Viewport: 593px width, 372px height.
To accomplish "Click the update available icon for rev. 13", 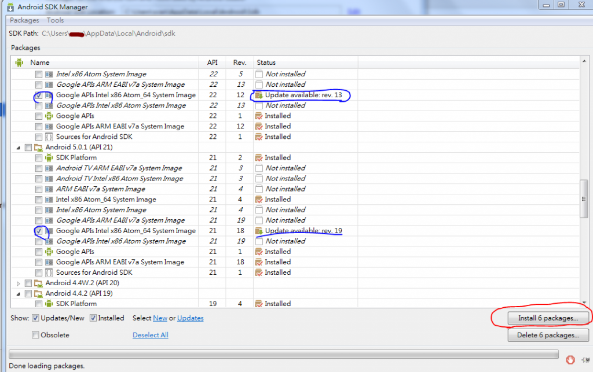I will pyautogui.click(x=259, y=95).
